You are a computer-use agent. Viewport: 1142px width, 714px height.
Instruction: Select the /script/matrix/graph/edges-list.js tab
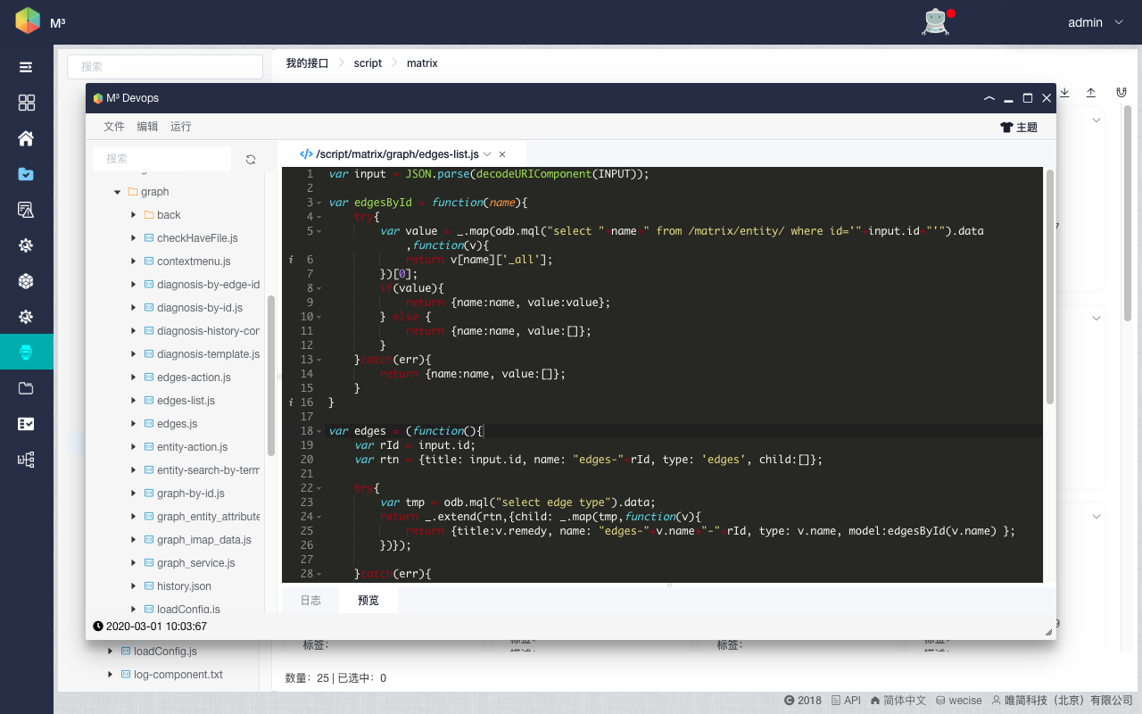pos(397,154)
